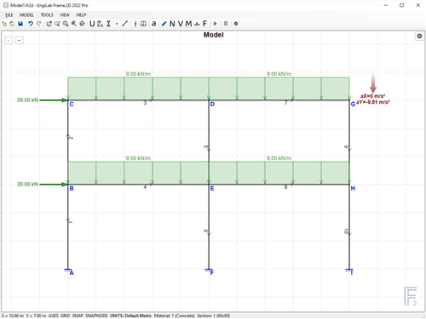Click UNITS: Default Metric in status bar
Image resolution: width=426 pixels, height=319 pixels.
(x=131, y=316)
